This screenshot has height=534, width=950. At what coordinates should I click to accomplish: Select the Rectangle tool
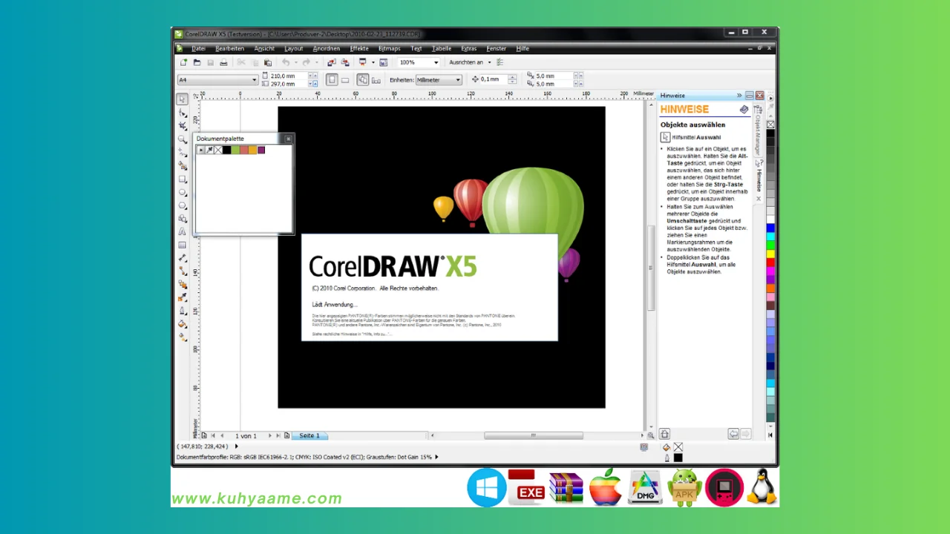click(182, 179)
